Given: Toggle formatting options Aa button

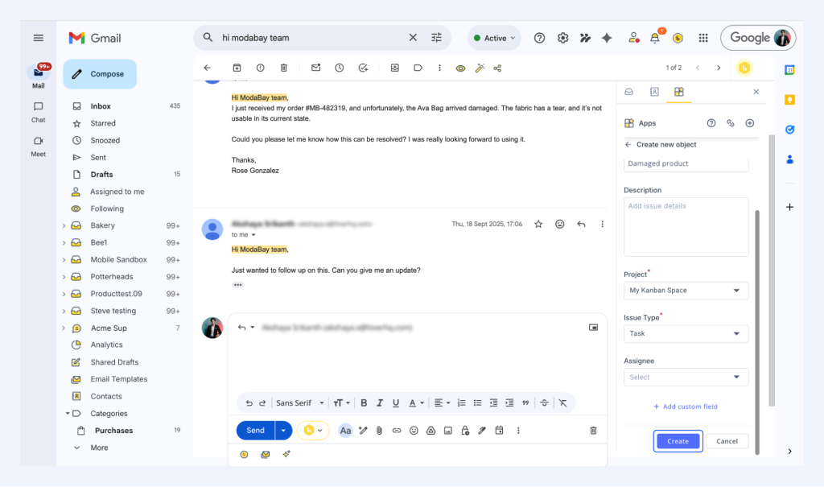Looking at the screenshot, I should pyautogui.click(x=345, y=431).
